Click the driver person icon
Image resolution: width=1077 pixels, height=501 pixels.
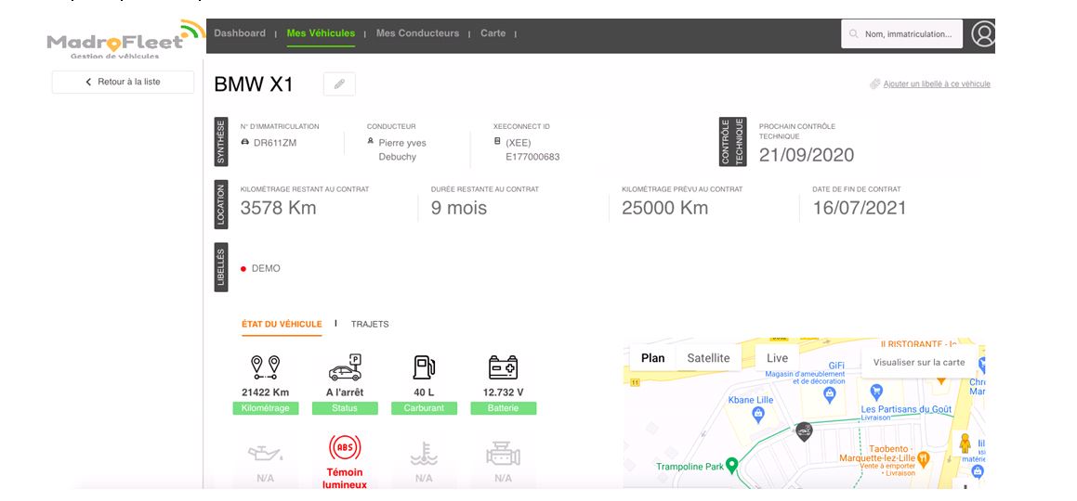371,141
